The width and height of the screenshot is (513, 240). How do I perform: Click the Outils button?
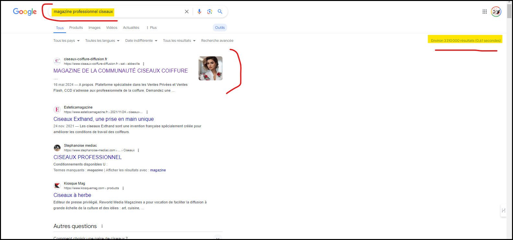click(x=220, y=28)
